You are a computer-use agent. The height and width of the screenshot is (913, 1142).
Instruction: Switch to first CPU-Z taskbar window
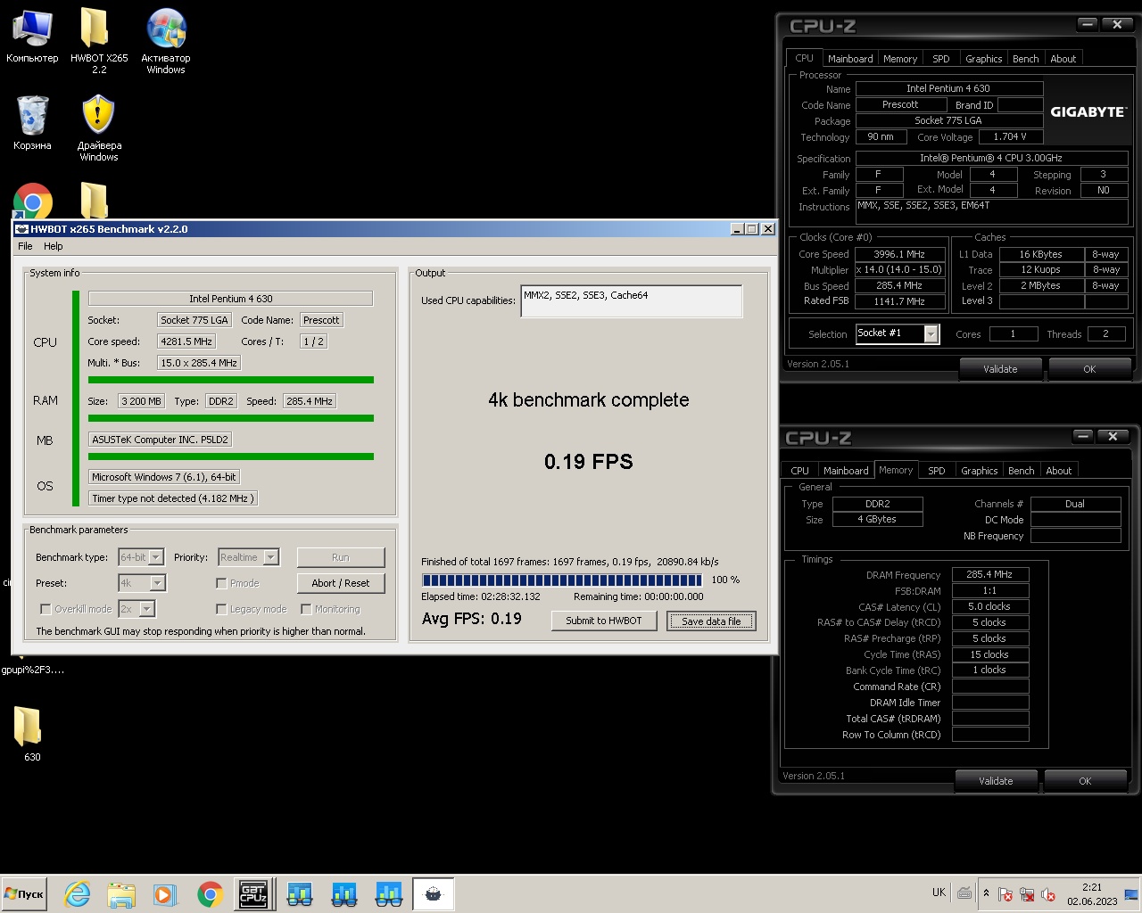click(300, 893)
